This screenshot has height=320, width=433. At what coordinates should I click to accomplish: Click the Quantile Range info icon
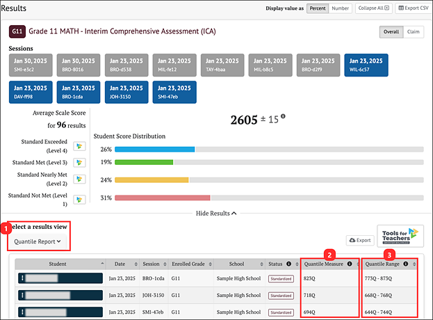click(408, 264)
